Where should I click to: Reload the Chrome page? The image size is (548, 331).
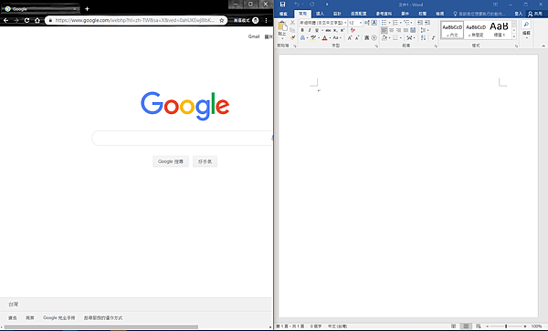pos(26,21)
